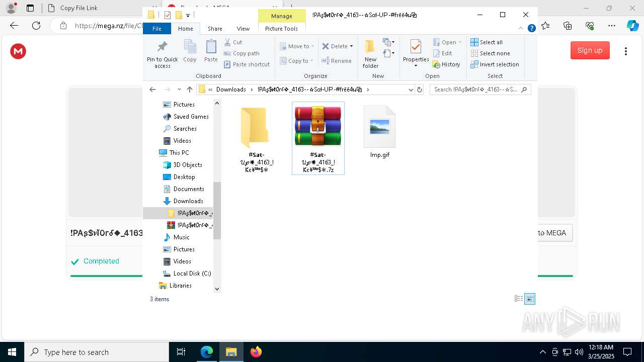The height and width of the screenshot is (362, 644).
Task: Open the Move to dropdown
Action: (297, 46)
